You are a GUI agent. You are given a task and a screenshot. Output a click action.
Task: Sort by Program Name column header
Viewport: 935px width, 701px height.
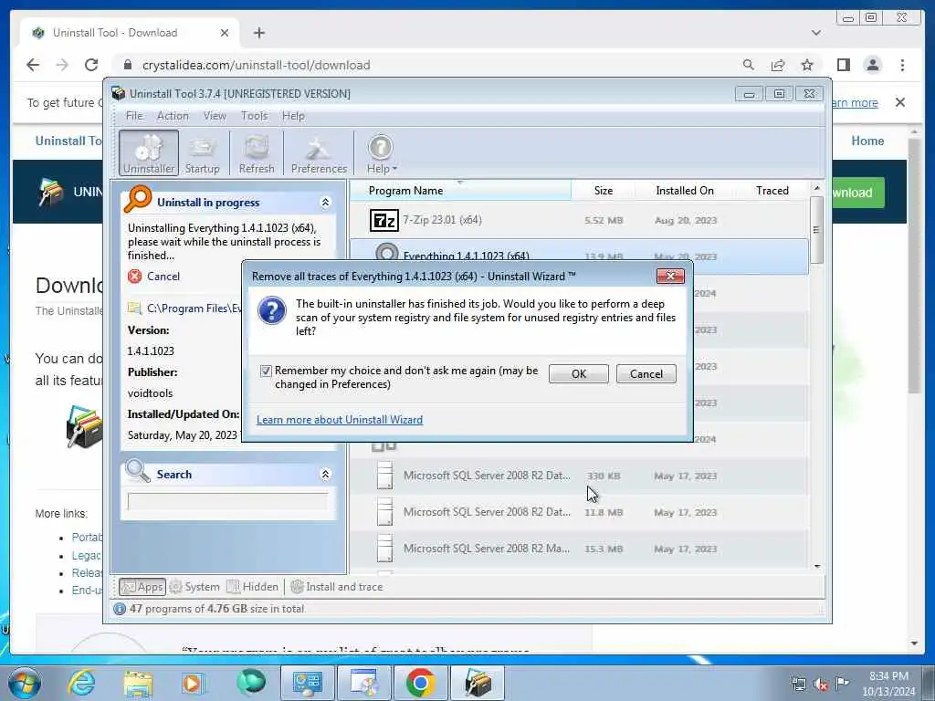(460, 190)
